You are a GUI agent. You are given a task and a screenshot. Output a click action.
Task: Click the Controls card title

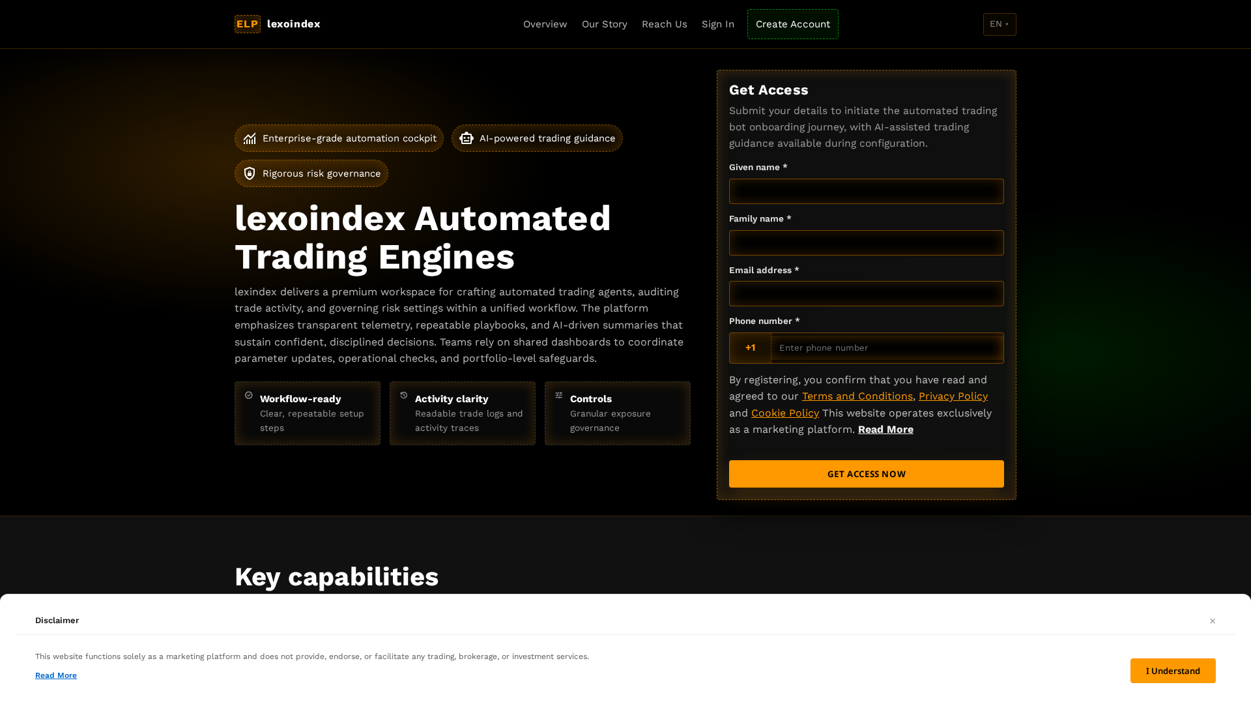click(591, 399)
